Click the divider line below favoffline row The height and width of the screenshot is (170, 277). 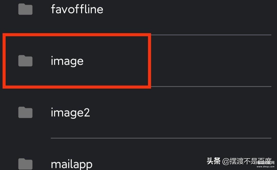(211, 35)
